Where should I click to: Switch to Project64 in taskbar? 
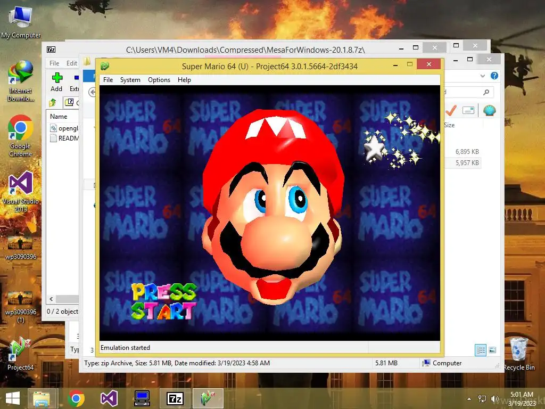[x=208, y=398]
